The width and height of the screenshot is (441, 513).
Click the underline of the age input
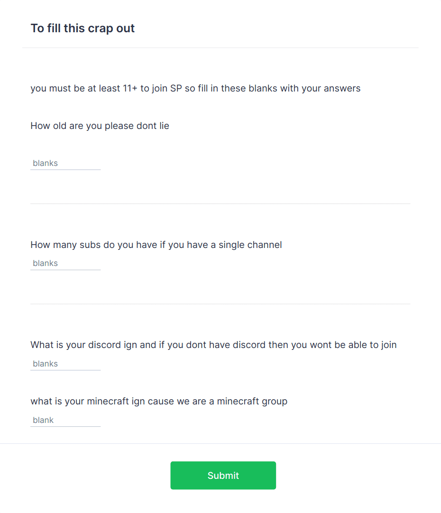pos(65,170)
